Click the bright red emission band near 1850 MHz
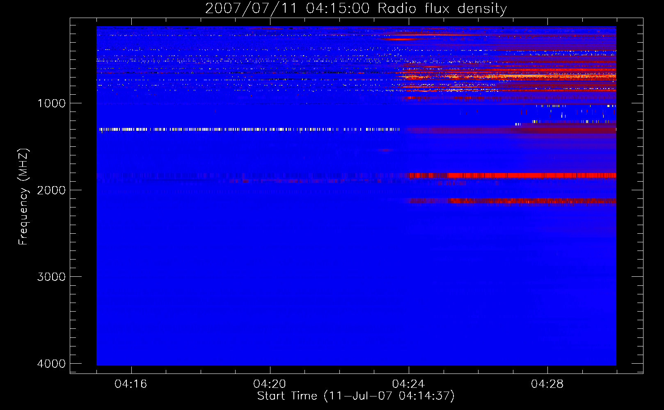The height and width of the screenshot is (410, 664). 512,175
